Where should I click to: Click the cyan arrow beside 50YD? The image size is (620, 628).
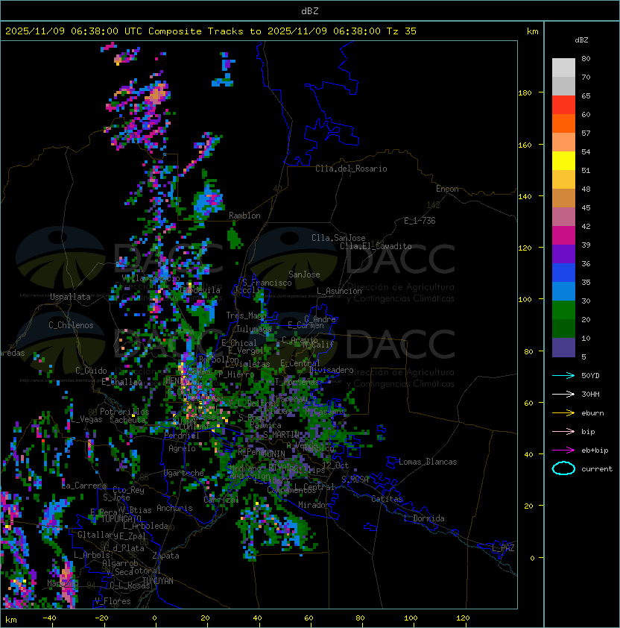[563, 376]
